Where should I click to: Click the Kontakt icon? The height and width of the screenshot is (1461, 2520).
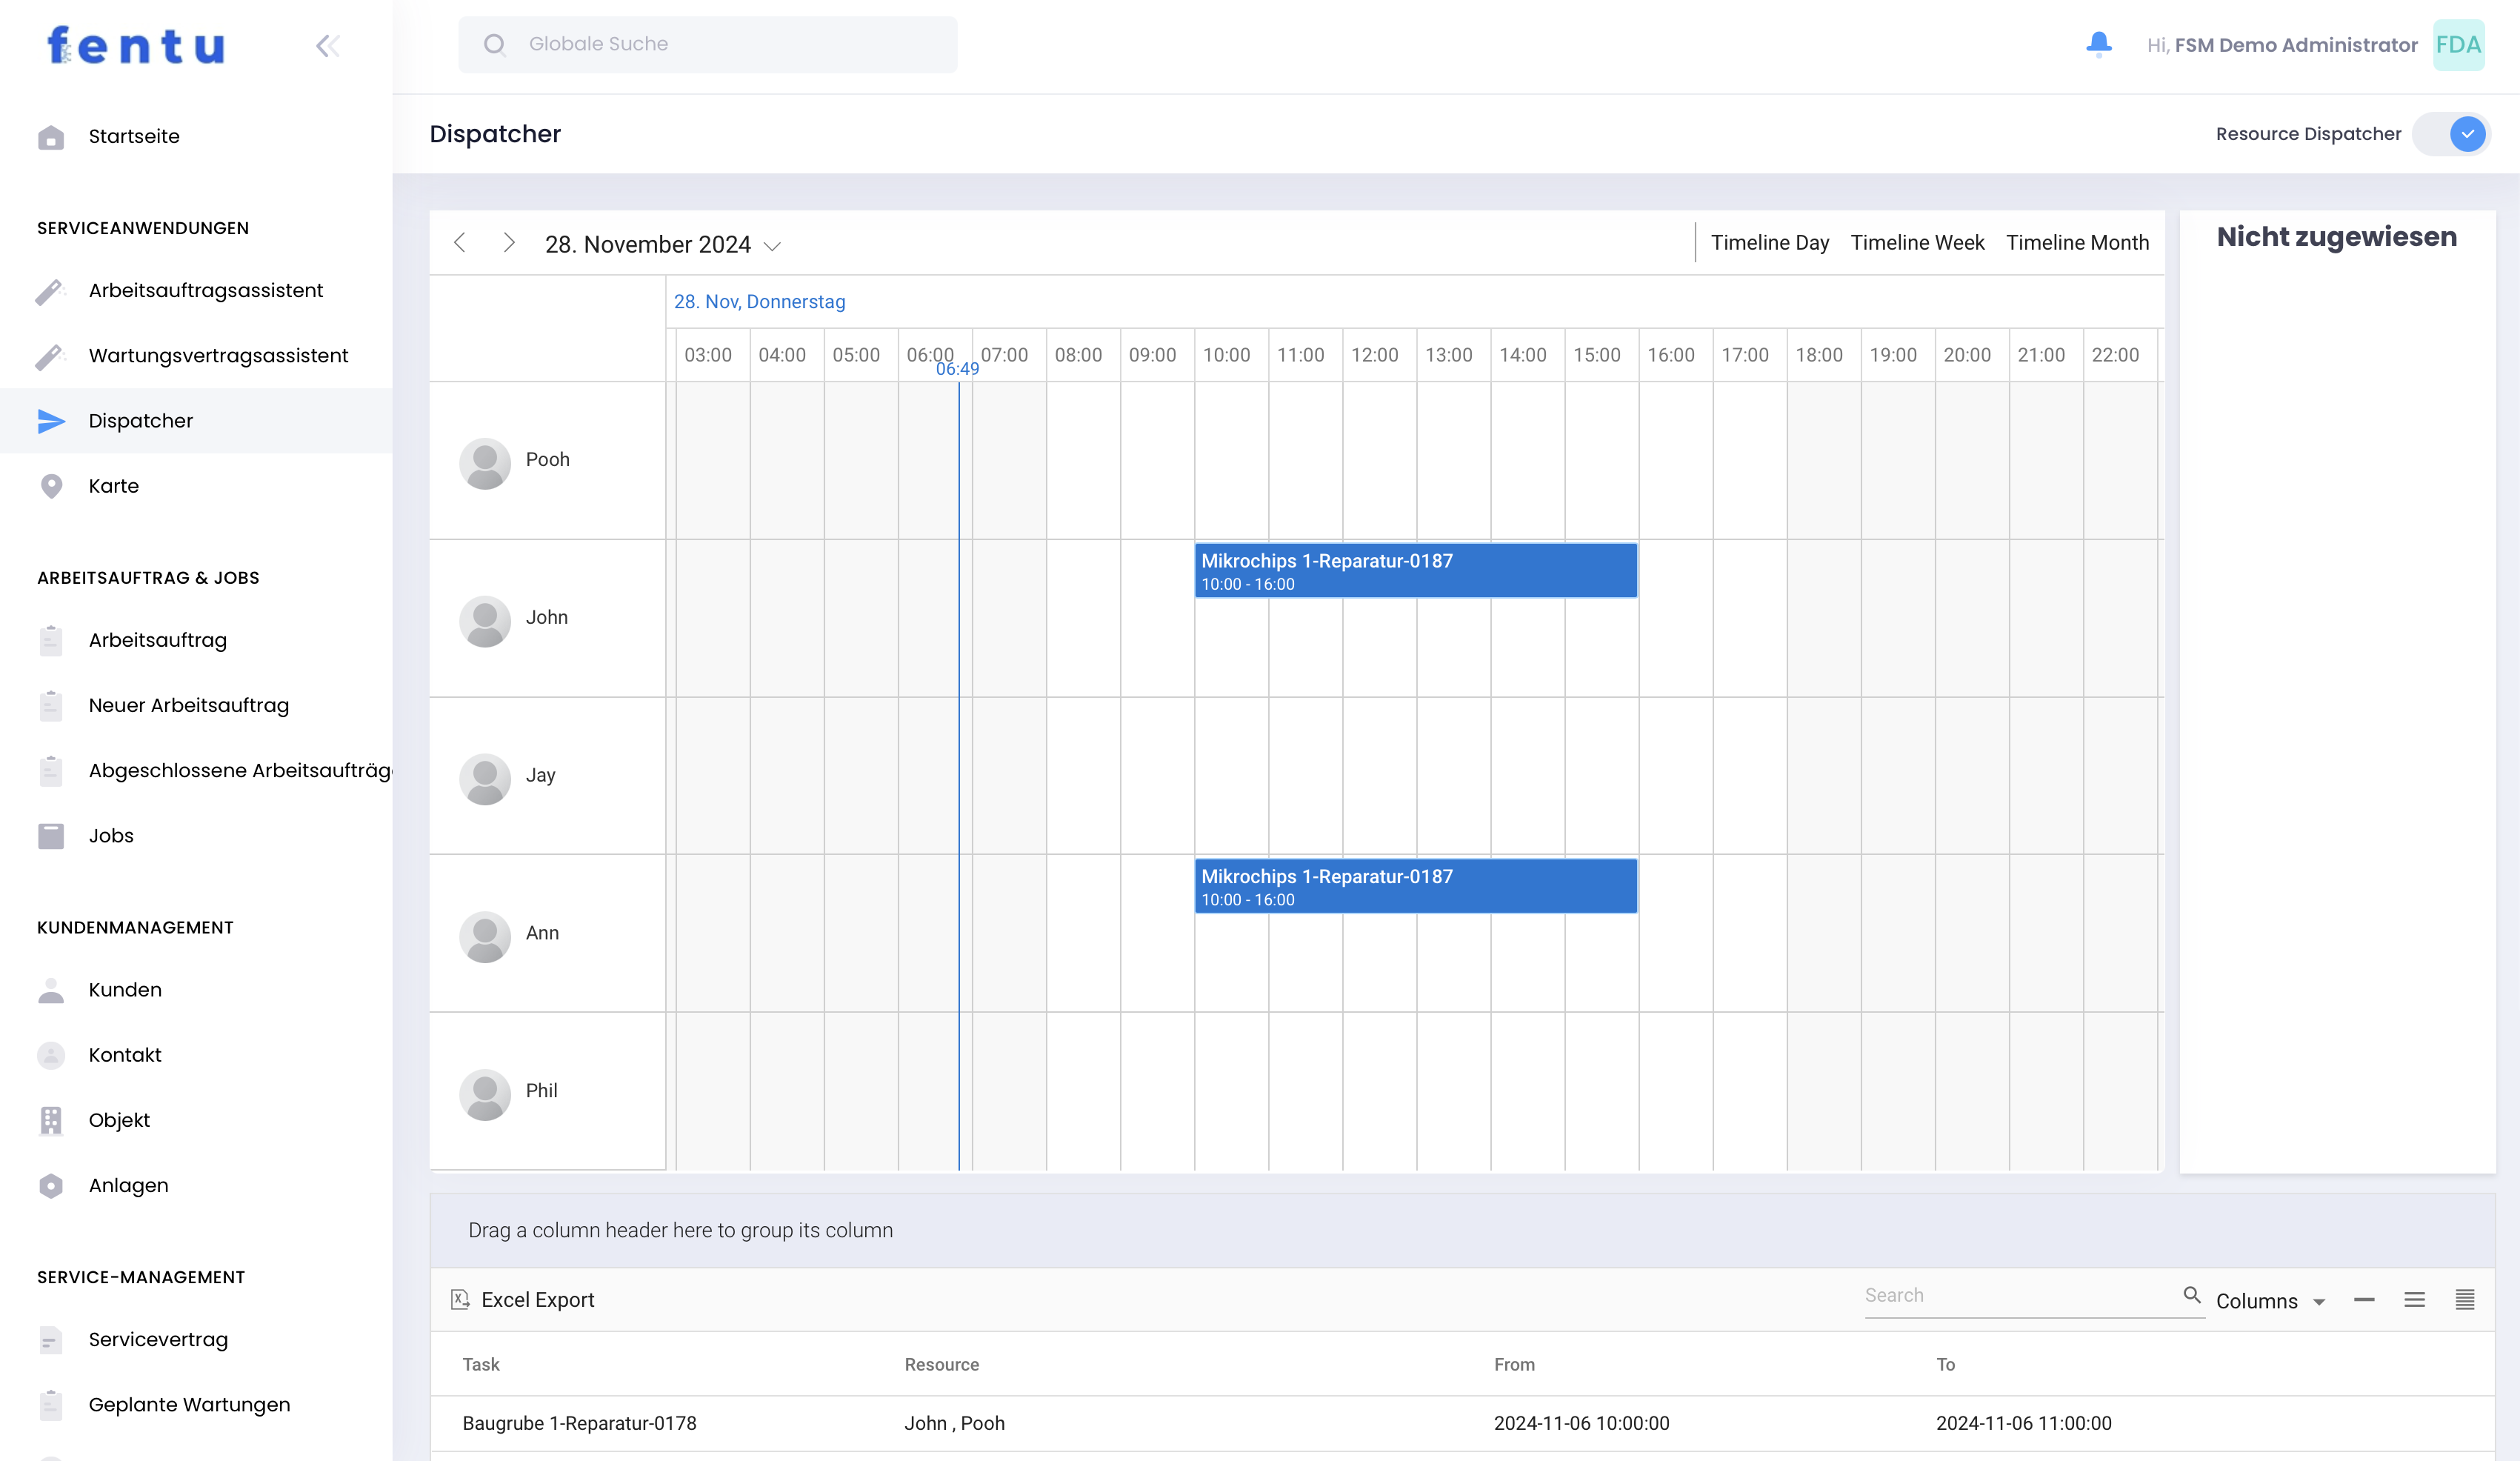51,1055
